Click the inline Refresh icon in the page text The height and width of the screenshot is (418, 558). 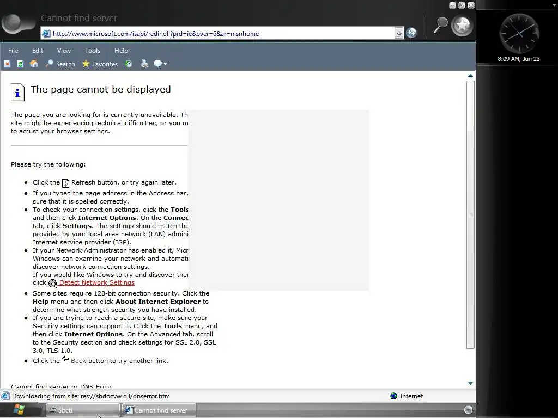pyautogui.click(x=66, y=183)
